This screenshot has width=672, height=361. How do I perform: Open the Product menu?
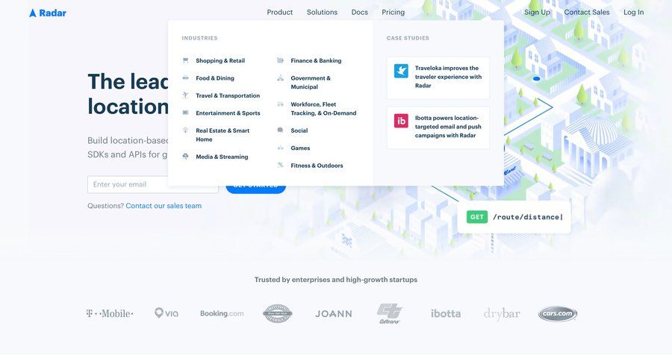tap(280, 13)
